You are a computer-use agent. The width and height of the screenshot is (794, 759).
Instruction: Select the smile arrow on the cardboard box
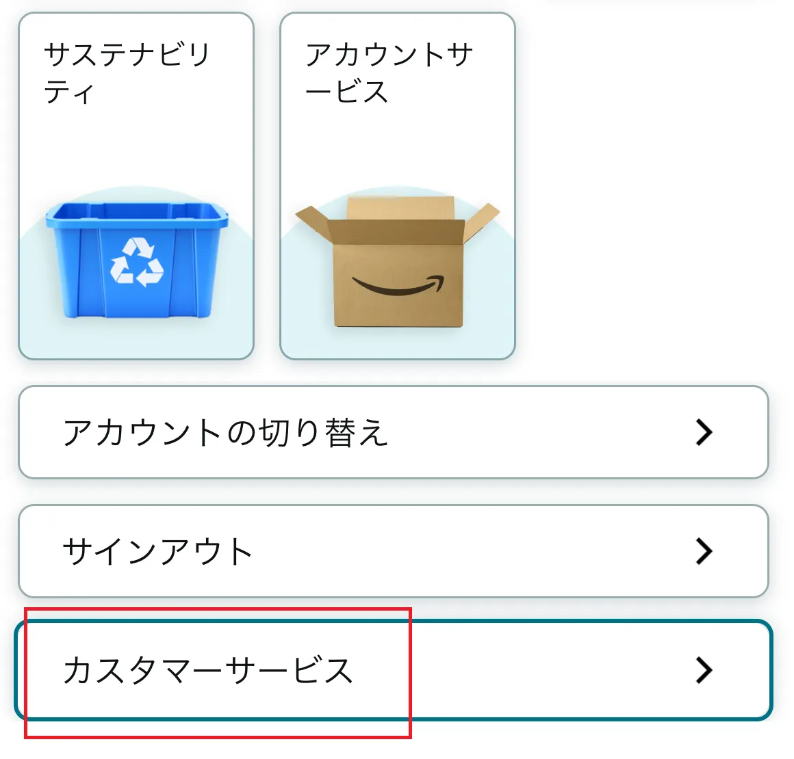(x=397, y=284)
